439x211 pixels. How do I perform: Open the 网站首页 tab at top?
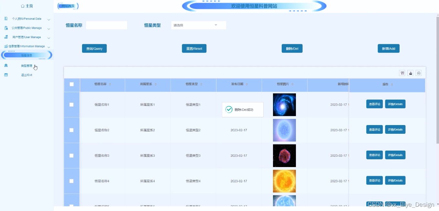point(68,6)
